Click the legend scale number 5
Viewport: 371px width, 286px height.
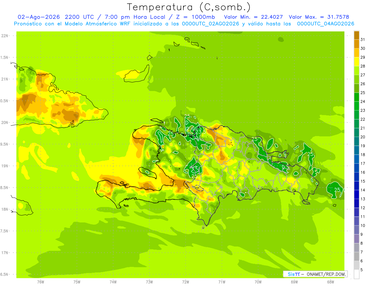[362, 270]
